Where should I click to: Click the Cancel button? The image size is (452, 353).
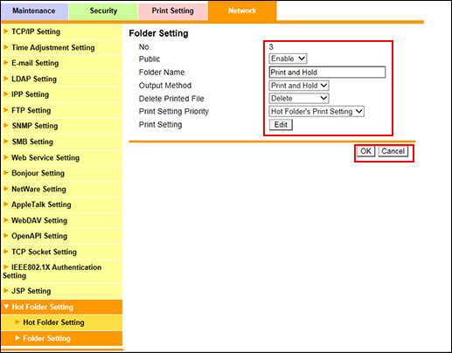(393, 151)
